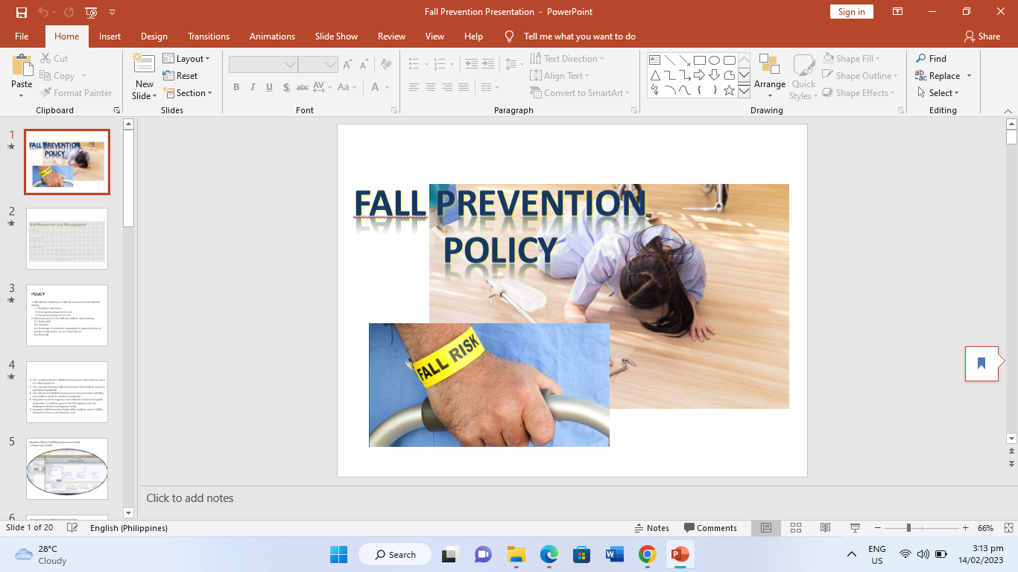
Task: Zoom in with the plus button
Action: (x=967, y=528)
